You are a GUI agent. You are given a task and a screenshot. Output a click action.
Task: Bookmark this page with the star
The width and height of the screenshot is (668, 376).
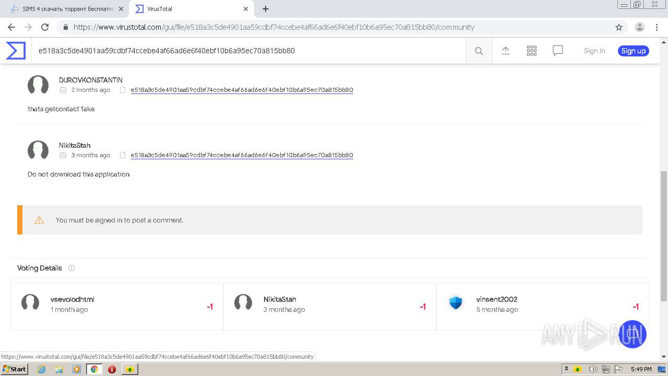click(619, 27)
